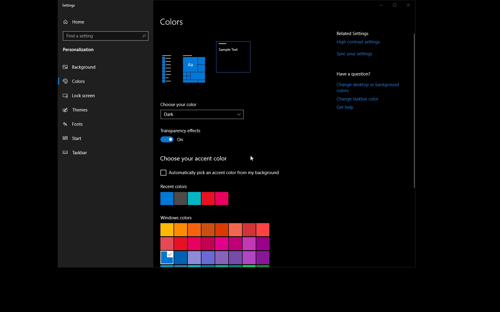Click the Themes brush icon
The height and width of the screenshot is (312, 500).
(x=65, y=110)
